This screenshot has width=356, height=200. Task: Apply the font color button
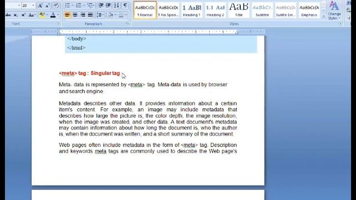tap(53, 15)
